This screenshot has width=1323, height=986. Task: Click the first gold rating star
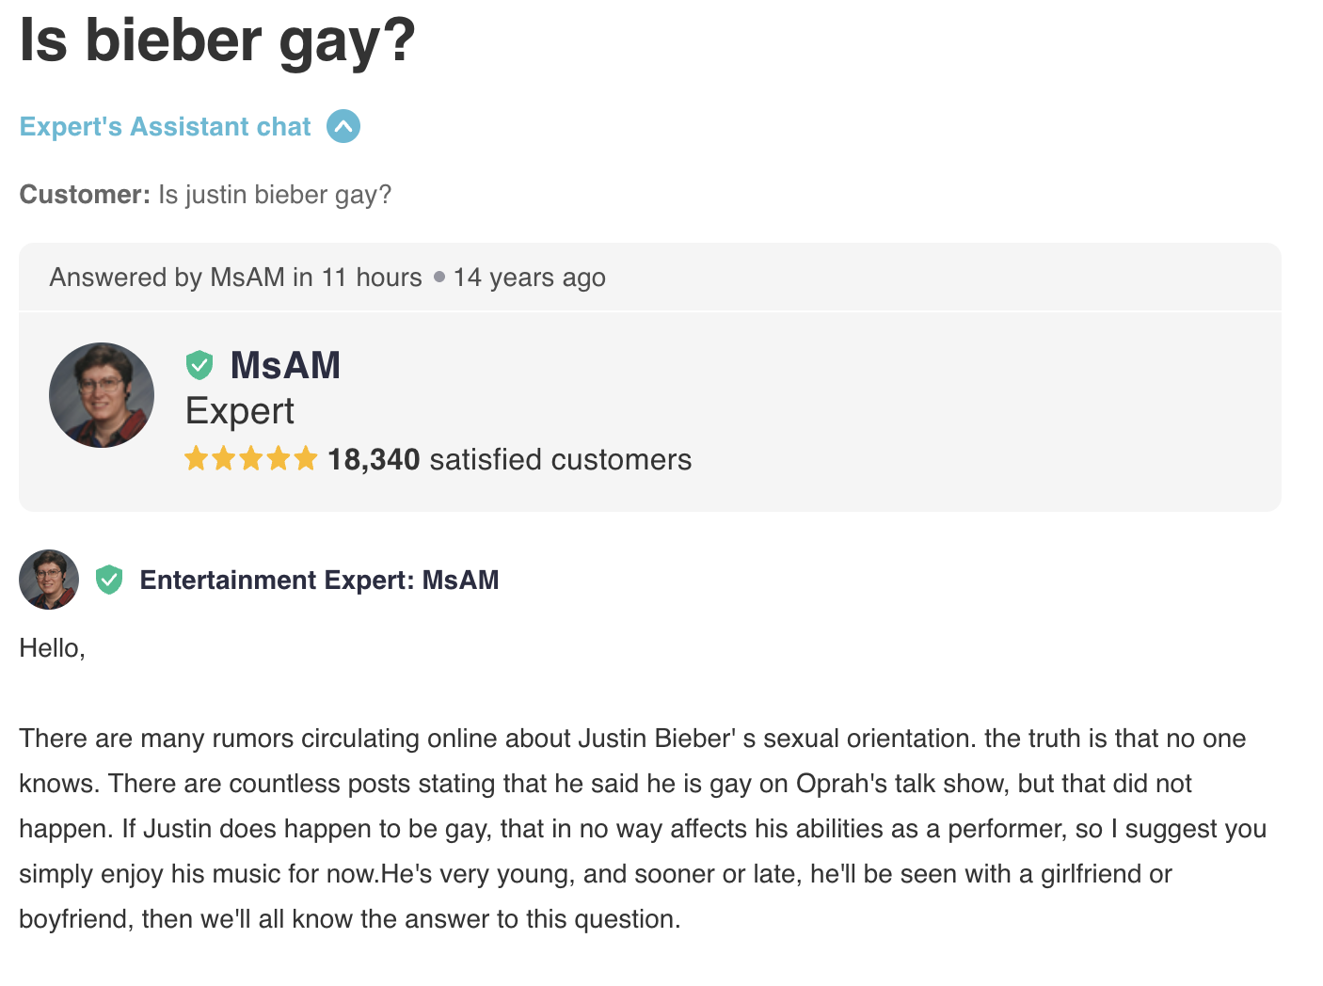[197, 459]
